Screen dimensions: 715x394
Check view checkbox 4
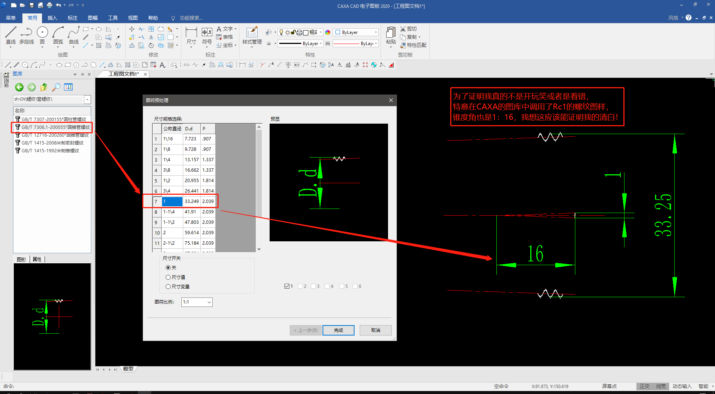[x=327, y=286]
